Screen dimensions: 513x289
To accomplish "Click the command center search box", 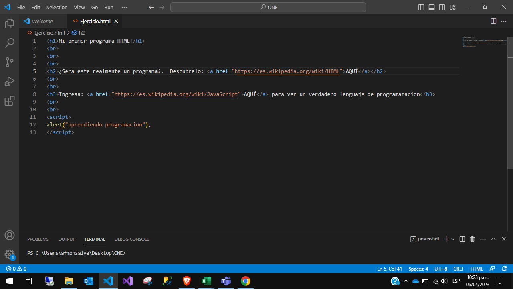I will click(268, 7).
